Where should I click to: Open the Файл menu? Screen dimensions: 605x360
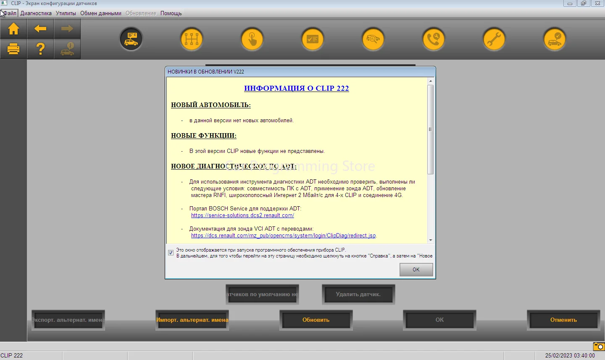[x=10, y=13]
